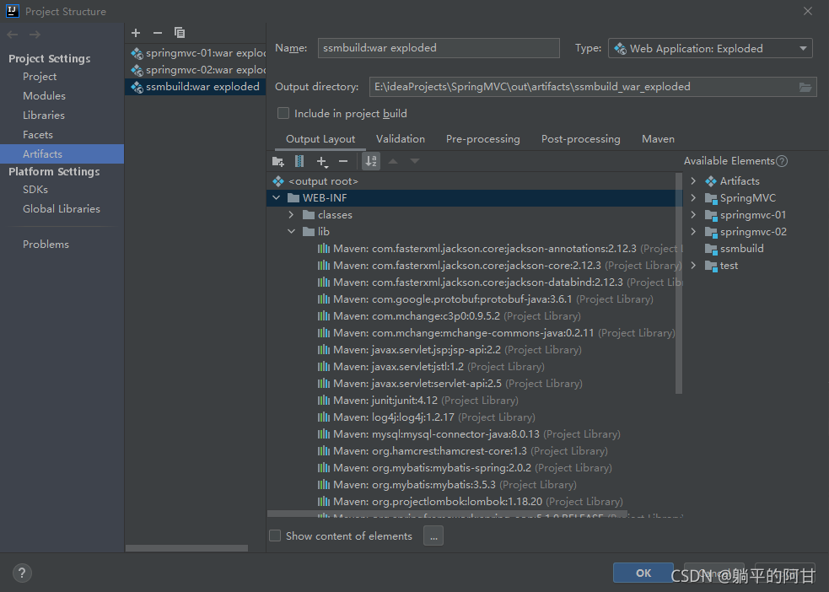
Task: Click the artifact Name input field
Action: 439,48
